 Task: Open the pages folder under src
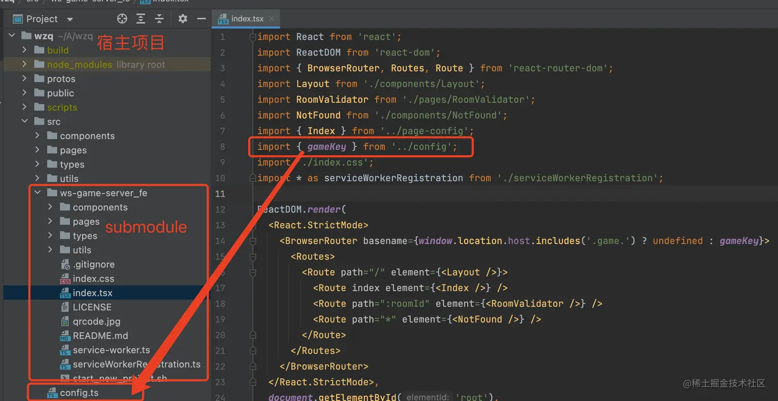(73, 150)
